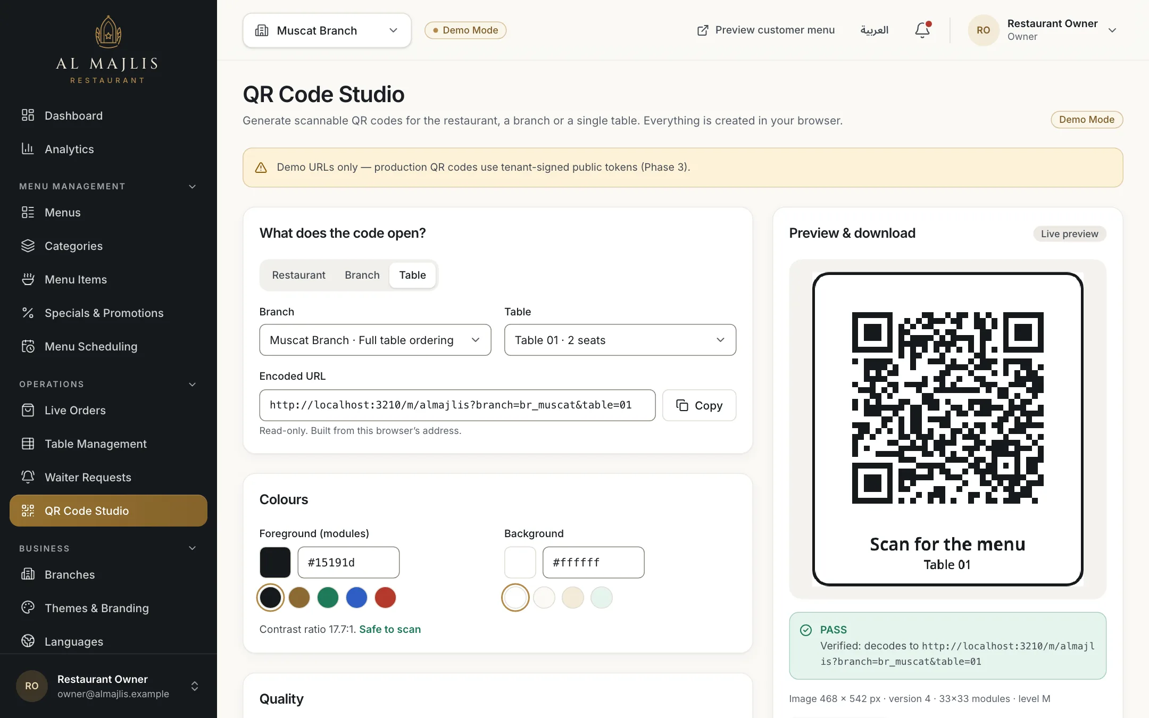Click the Al Majlis restaurant logo

108,49
